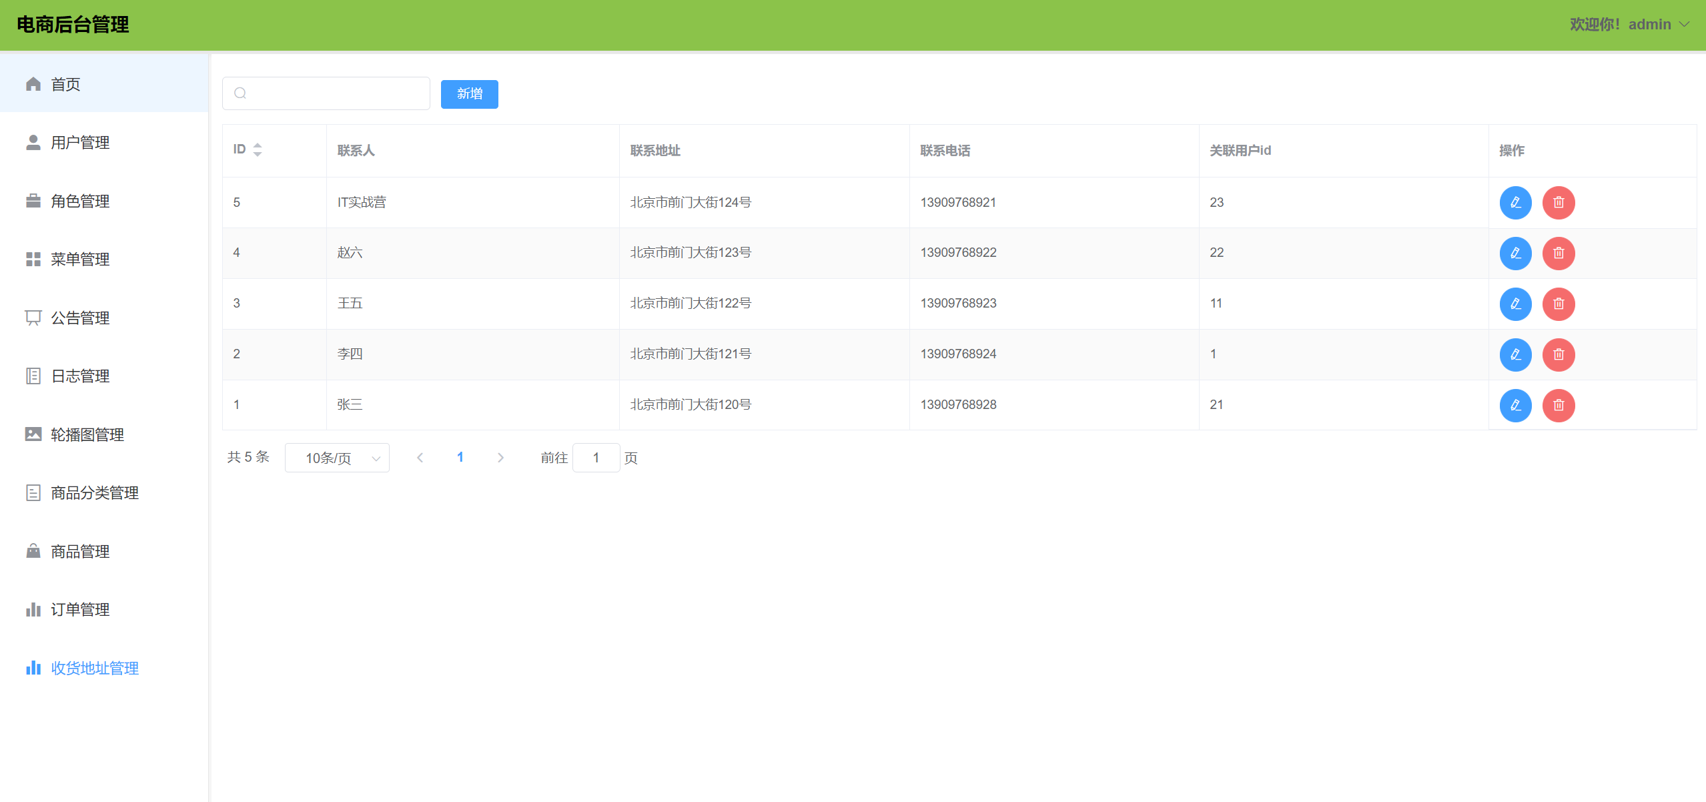Select page number 1 in pagination
1706x802 pixels.
460,457
